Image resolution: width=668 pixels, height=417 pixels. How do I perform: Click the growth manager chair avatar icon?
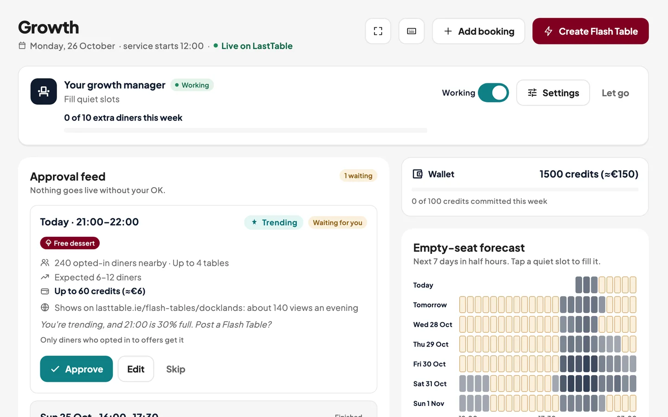[x=44, y=91]
